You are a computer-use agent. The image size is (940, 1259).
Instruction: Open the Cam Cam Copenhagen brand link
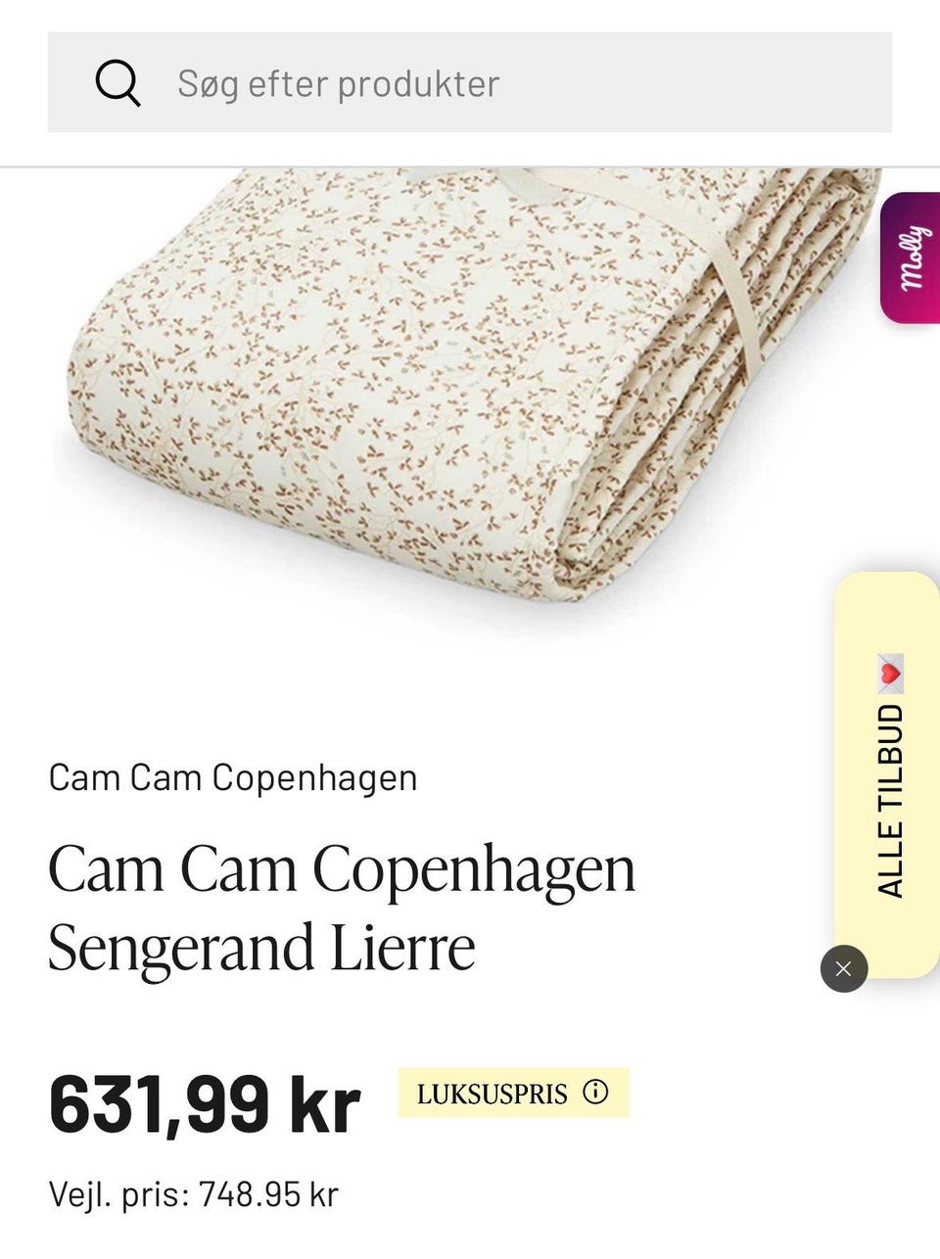233,778
